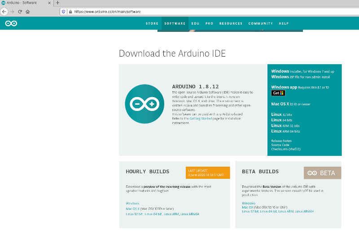This screenshot has width=359, height=239.
Task: Click the Arduino logo in the header
Action: point(11,23)
